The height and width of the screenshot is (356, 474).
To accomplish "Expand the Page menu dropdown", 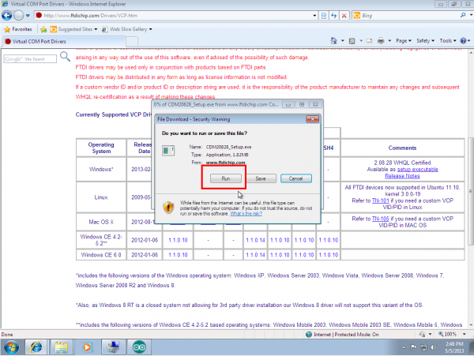I will (x=404, y=40).
